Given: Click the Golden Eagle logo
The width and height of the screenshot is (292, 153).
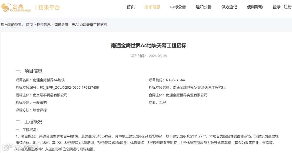Looking at the screenshot, I should [16, 8].
